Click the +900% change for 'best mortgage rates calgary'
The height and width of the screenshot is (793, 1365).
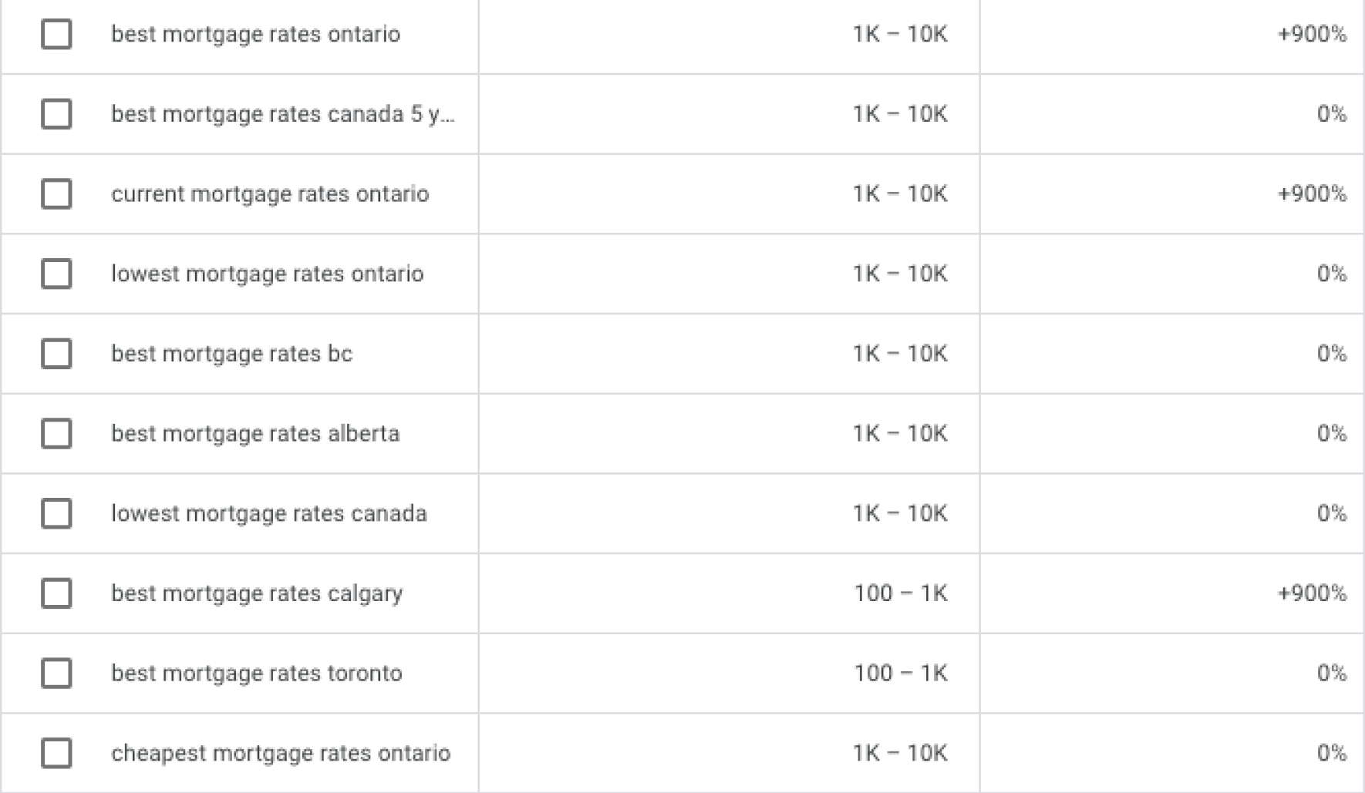click(x=1312, y=593)
